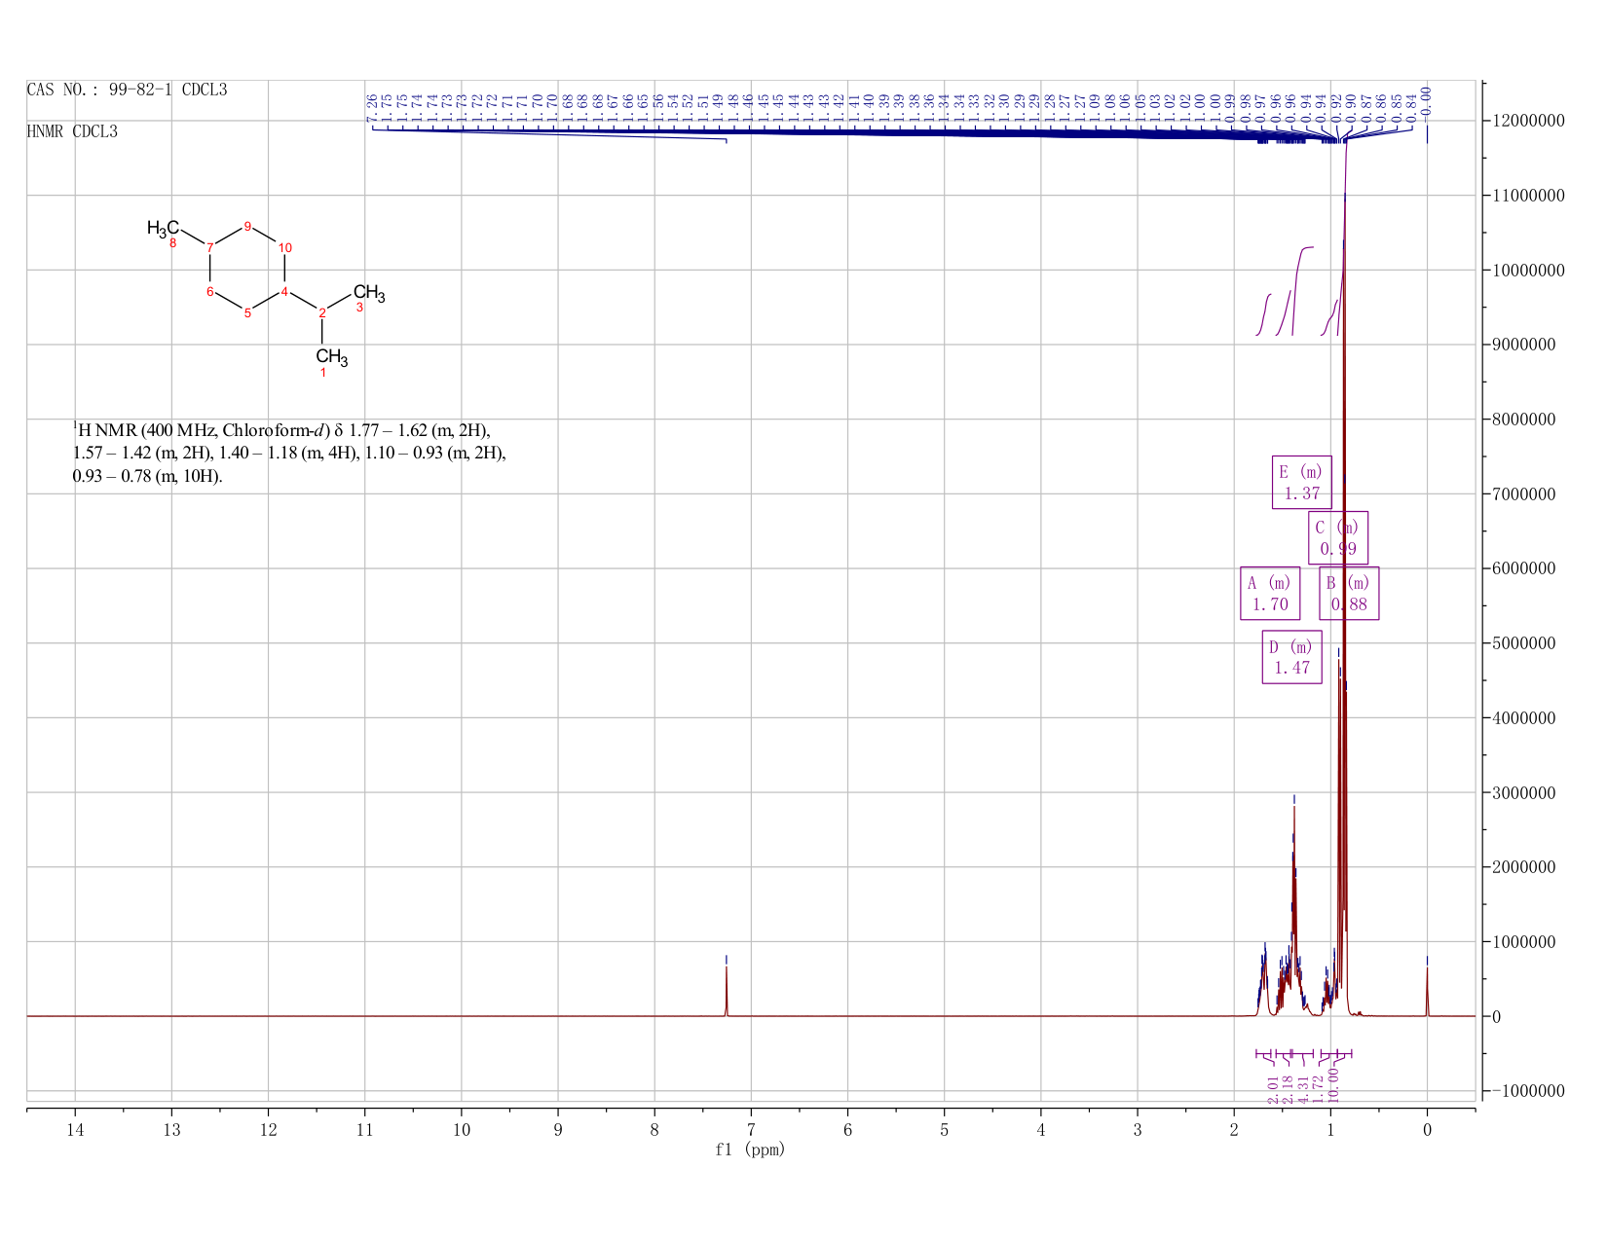The height and width of the screenshot is (1241, 1607).
Task: Select the multiplet label B (m) 0.88
Action: (1349, 593)
